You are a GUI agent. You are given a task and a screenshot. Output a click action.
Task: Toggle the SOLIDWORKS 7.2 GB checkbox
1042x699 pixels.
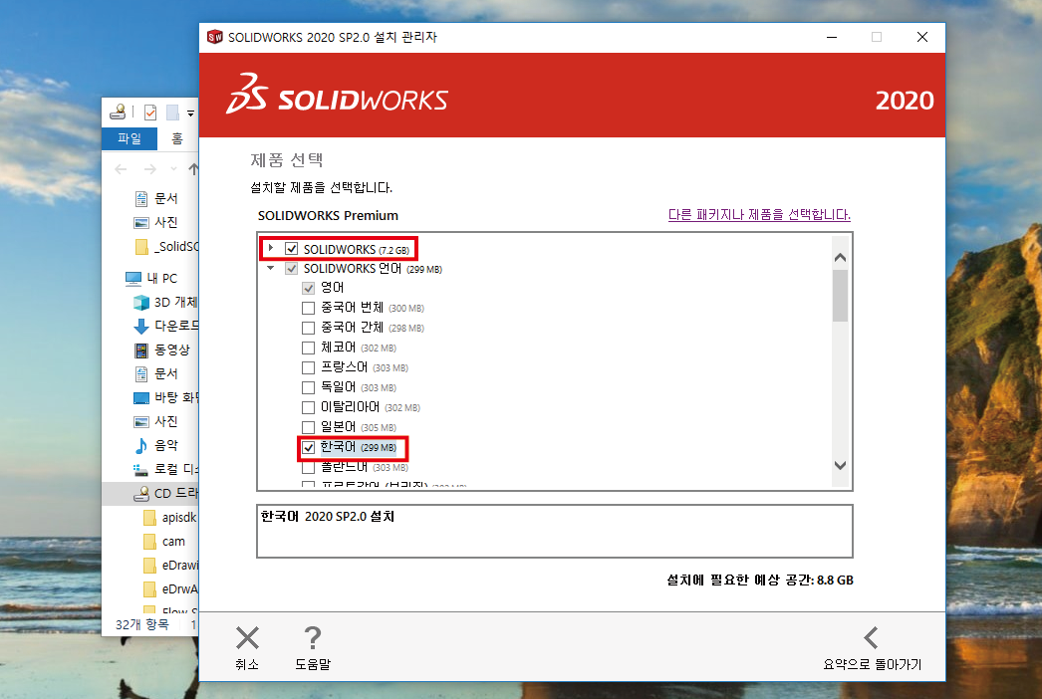tap(291, 249)
